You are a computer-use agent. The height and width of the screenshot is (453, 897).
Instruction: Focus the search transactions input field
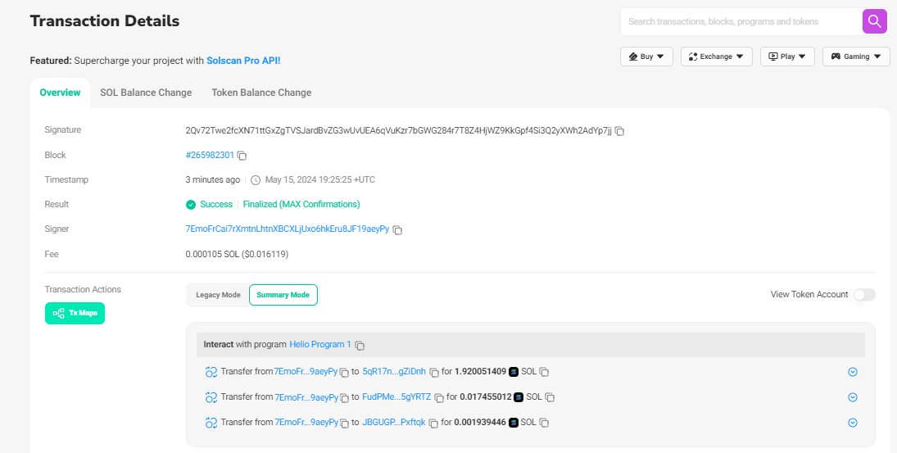(741, 22)
